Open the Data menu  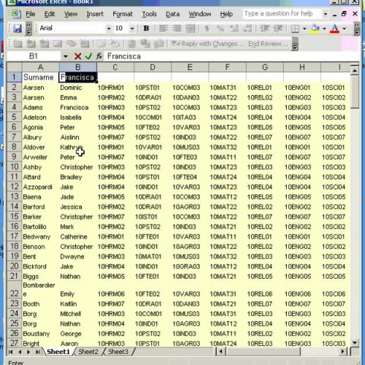(172, 14)
